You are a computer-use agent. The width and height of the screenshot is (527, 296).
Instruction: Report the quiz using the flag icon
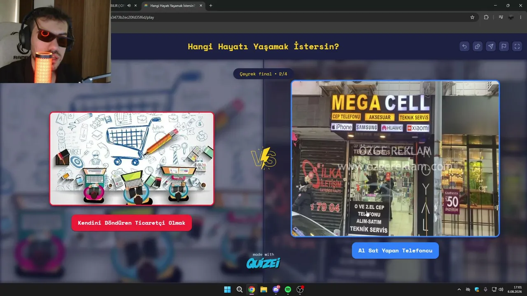coord(504,46)
